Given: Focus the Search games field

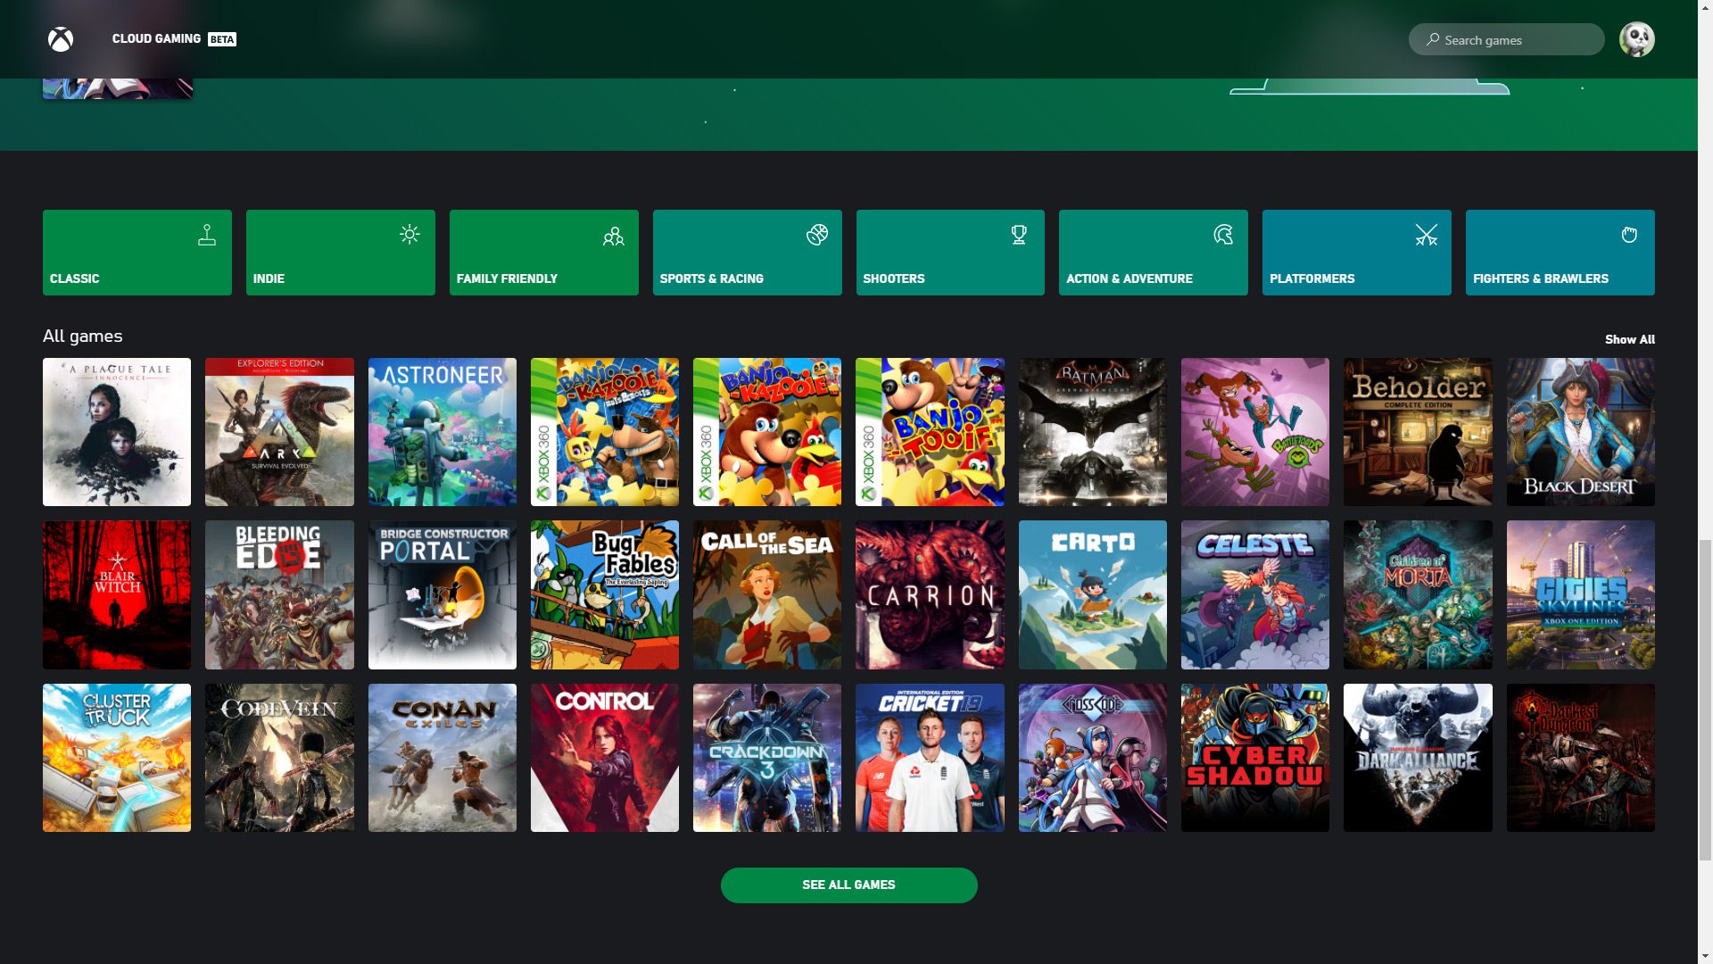Looking at the screenshot, I should coord(1517,40).
